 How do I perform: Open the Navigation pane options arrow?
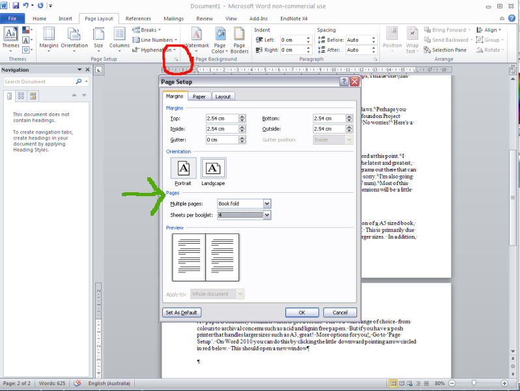79,70
